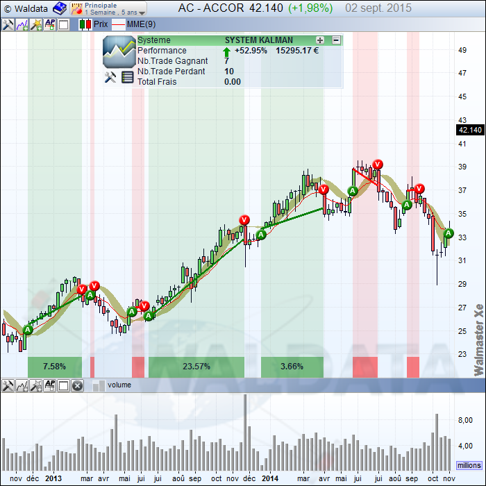Viewport: 486px width, 486px height.
Task: Open the trade list icon in Kalman panel
Action: pos(127,77)
